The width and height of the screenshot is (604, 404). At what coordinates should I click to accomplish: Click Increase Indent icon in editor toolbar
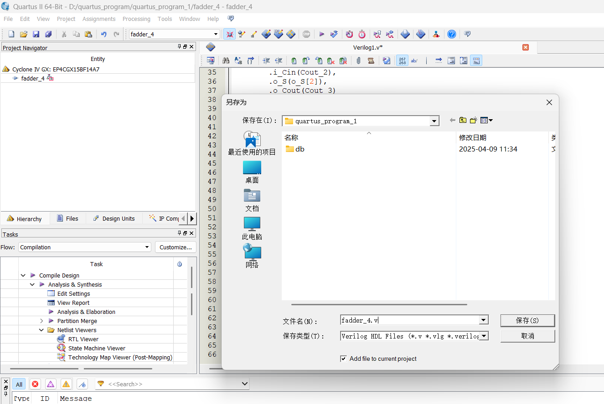click(266, 61)
